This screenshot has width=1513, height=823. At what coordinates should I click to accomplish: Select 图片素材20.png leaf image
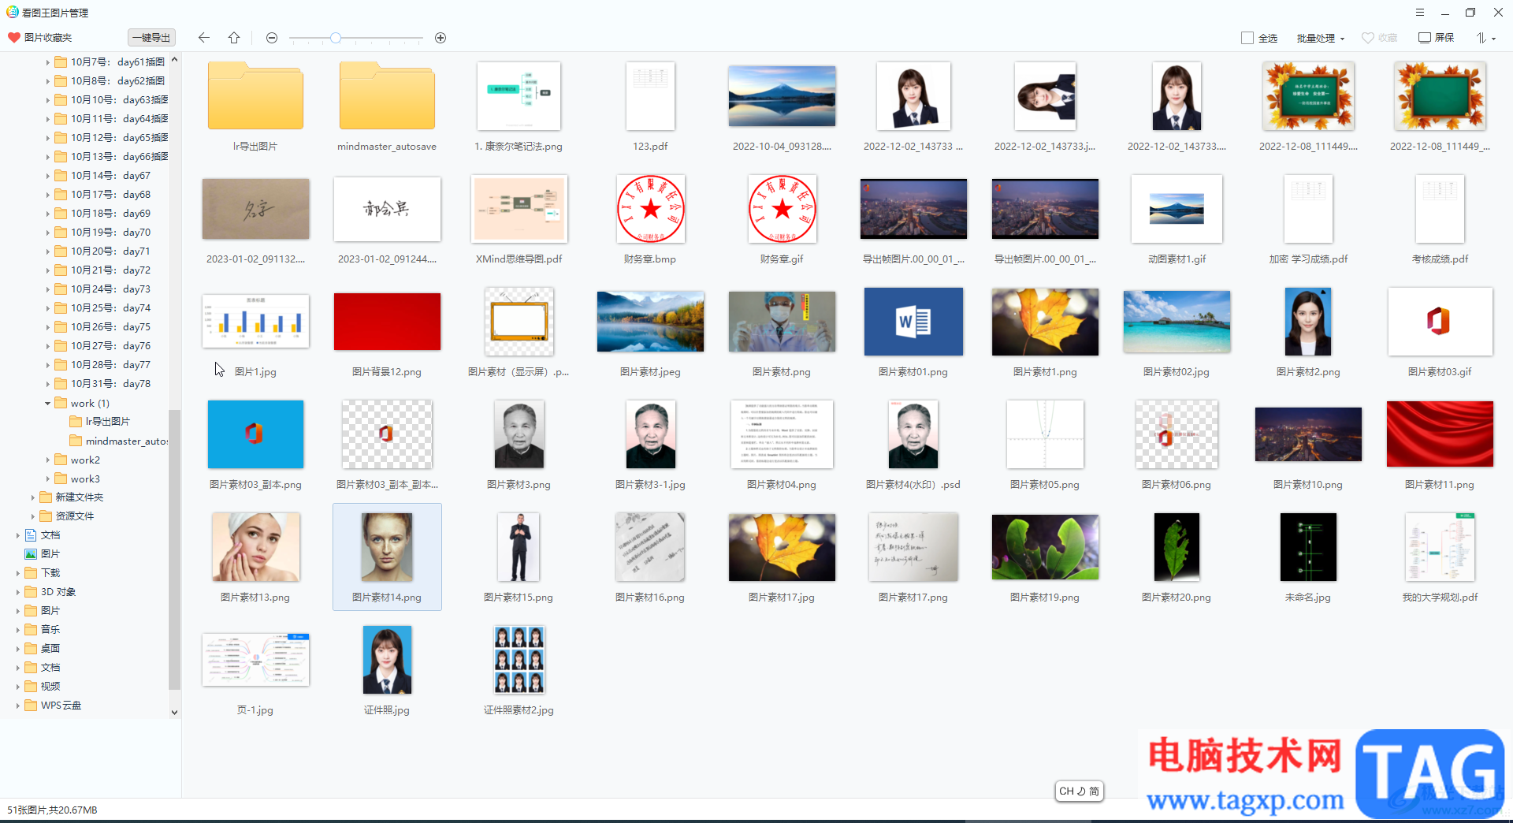coord(1177,547)
